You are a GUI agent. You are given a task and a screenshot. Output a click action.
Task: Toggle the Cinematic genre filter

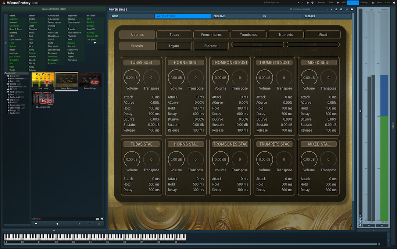tap(14, 26)
